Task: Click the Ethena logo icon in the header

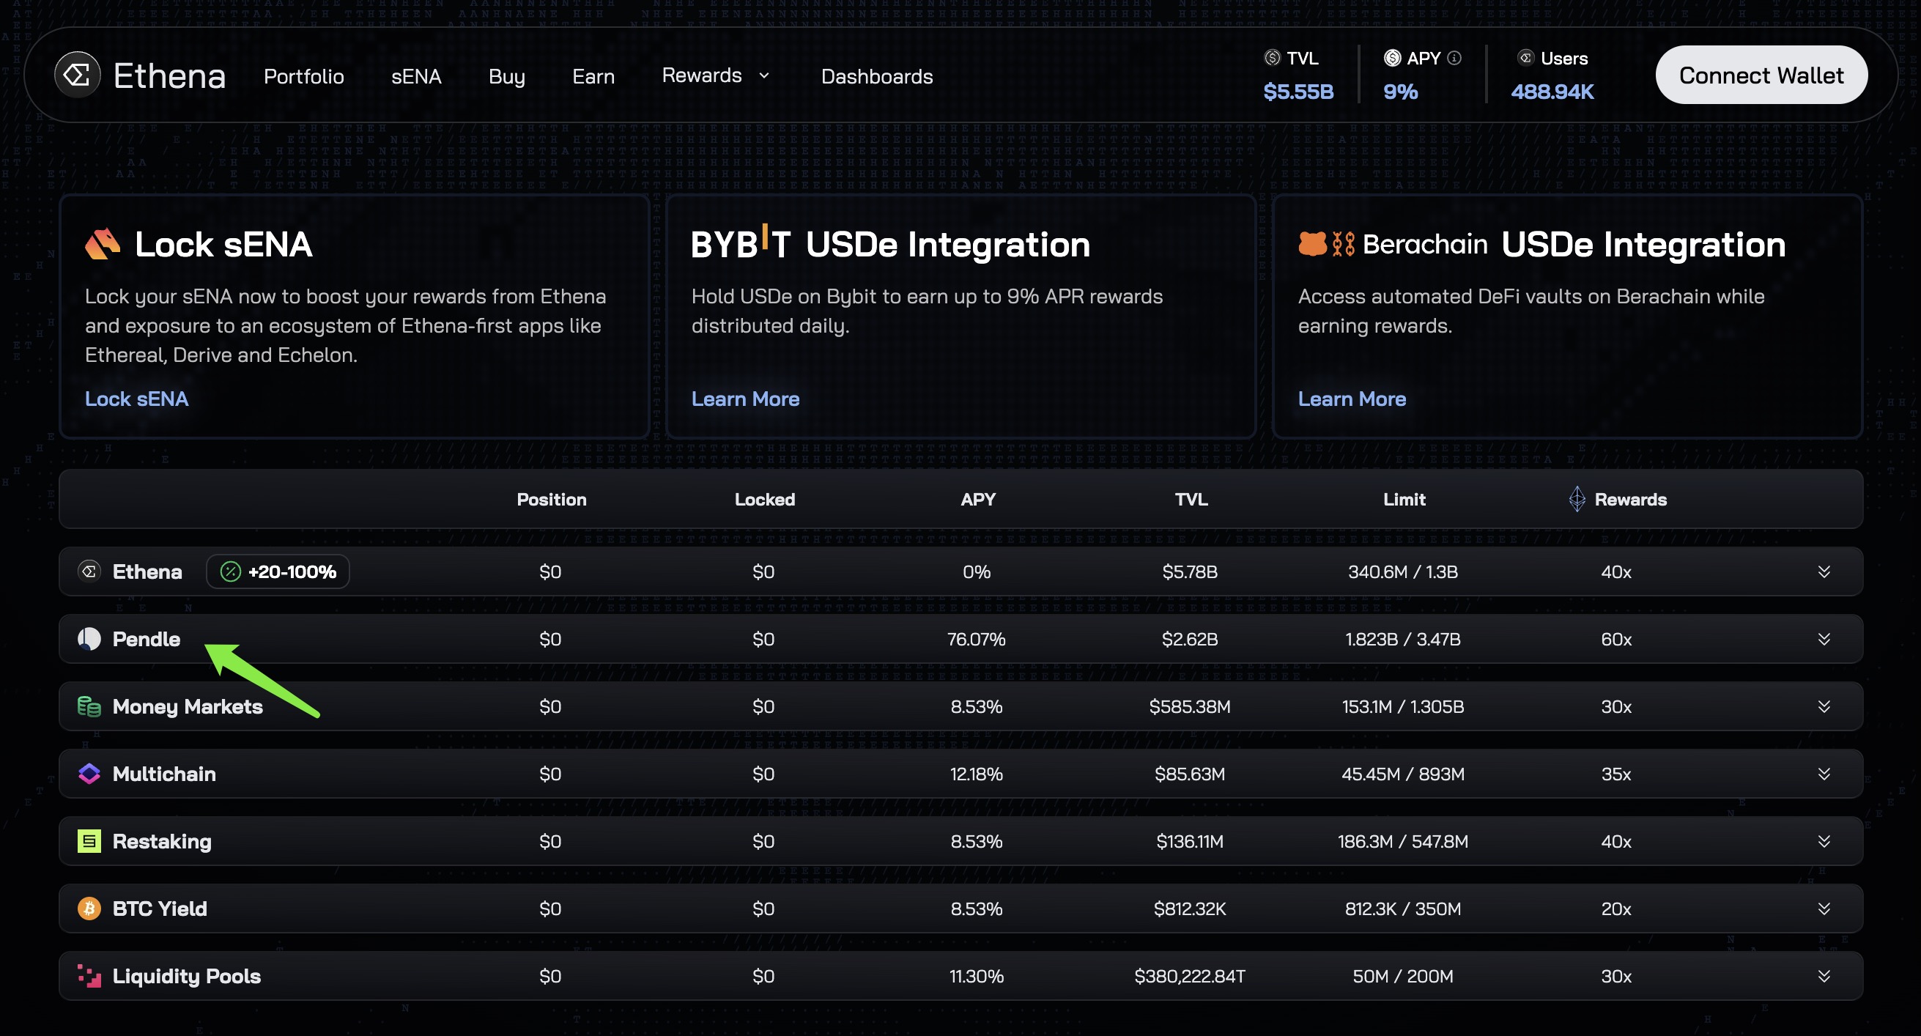Action: [x=77, y=75]
